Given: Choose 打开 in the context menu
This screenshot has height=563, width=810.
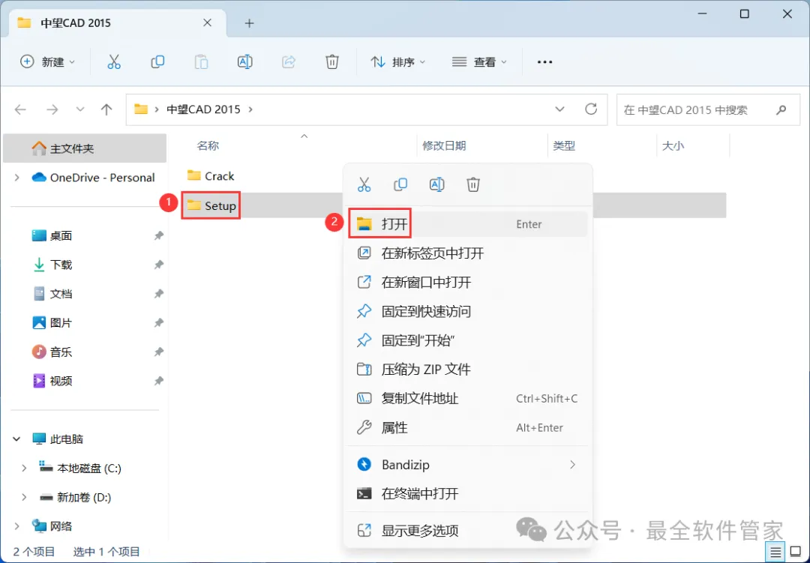Looking at the screenshot, I should (467, 224).
